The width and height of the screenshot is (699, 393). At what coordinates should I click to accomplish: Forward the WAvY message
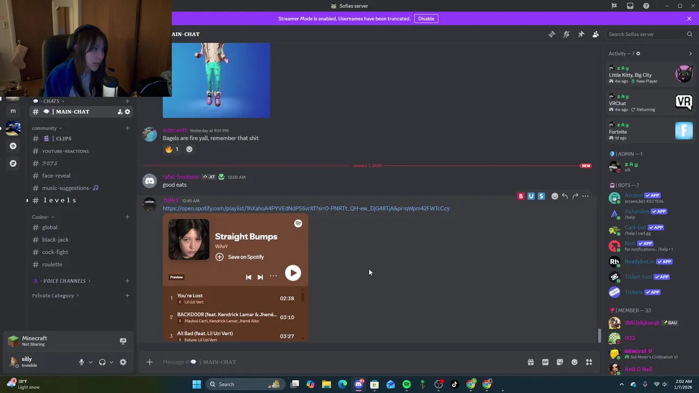[x=575, y=196]
